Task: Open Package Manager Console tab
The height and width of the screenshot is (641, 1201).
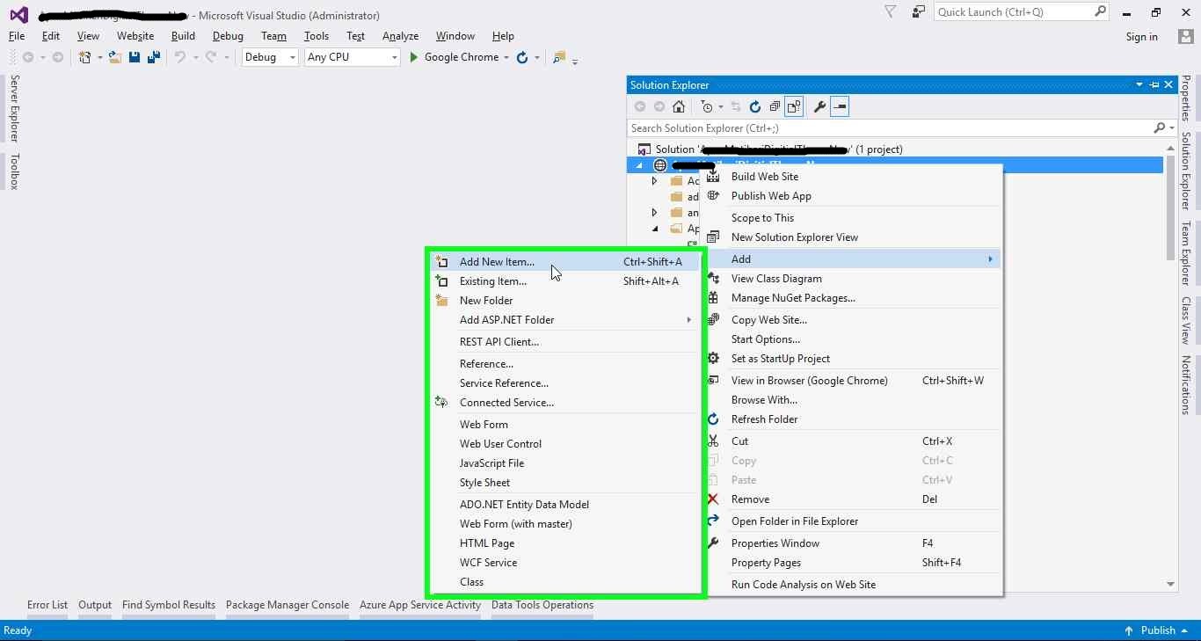Action: [x=288, y=605]
